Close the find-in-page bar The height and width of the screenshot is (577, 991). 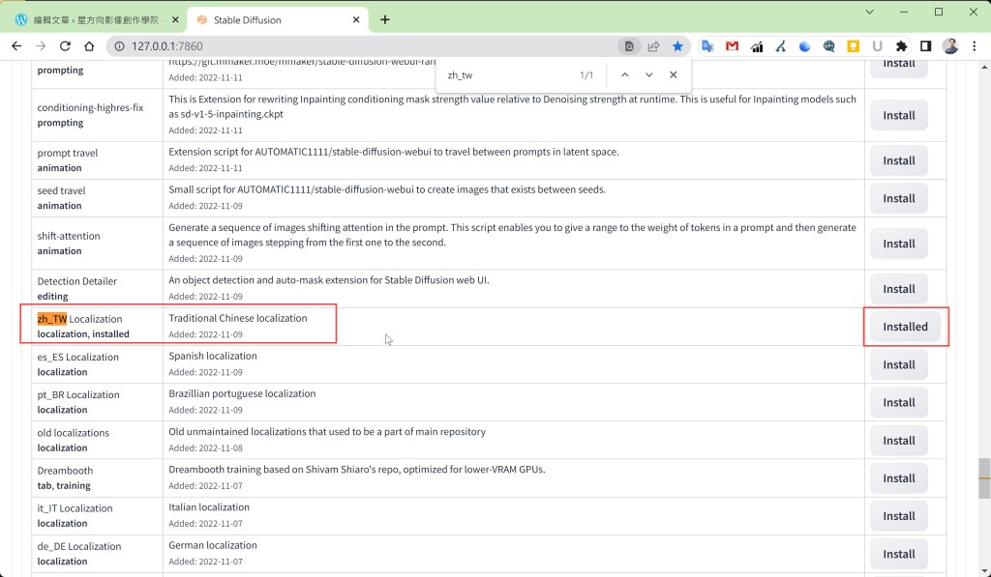[674, 74]
